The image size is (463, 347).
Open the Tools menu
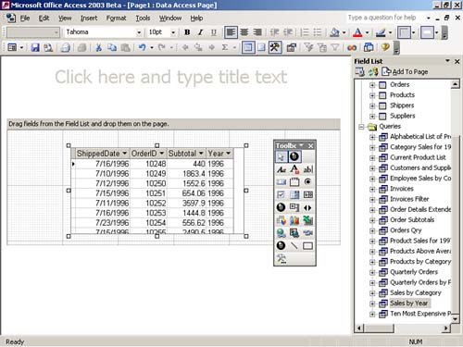(143, 19)
